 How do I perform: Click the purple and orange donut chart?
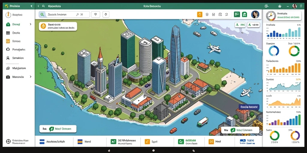click(x=295, y=135)
